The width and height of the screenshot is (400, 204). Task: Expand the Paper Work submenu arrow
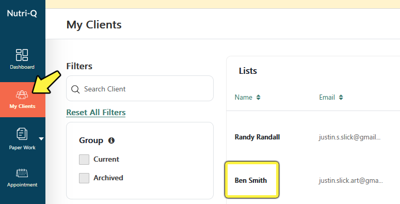click(41, 139)
